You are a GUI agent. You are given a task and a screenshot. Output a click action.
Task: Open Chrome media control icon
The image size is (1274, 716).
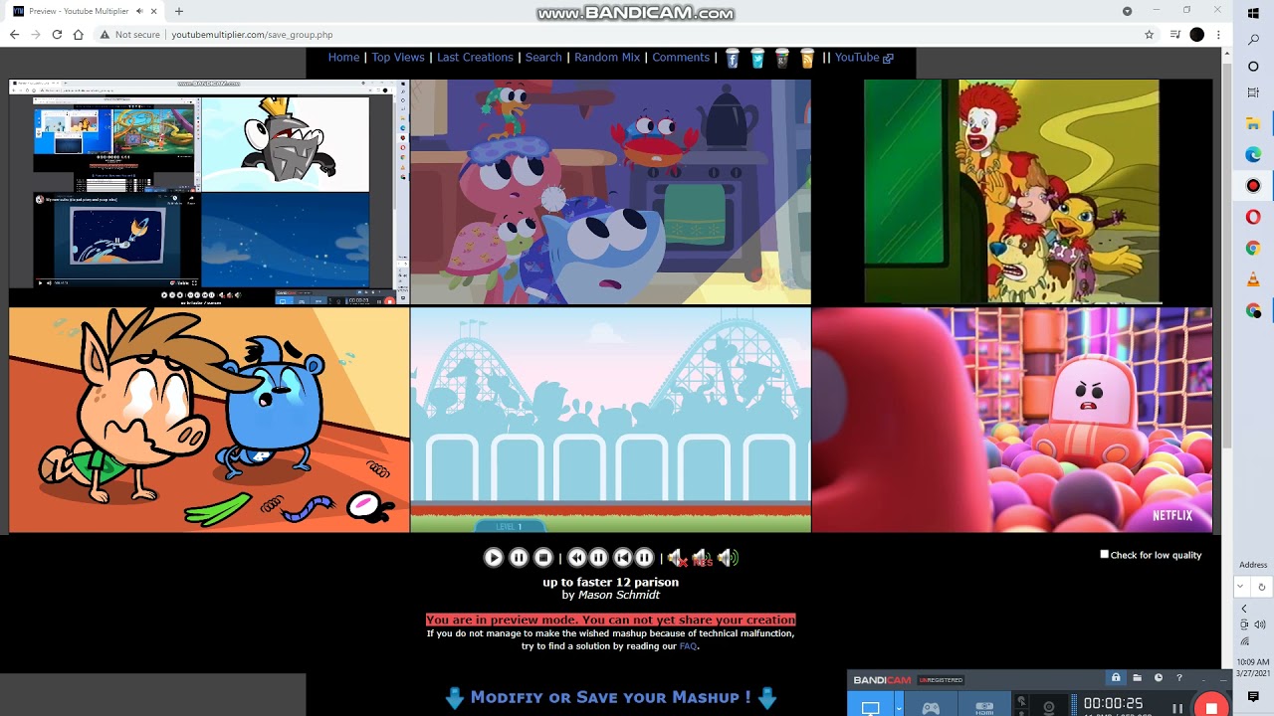point(1175,35)
